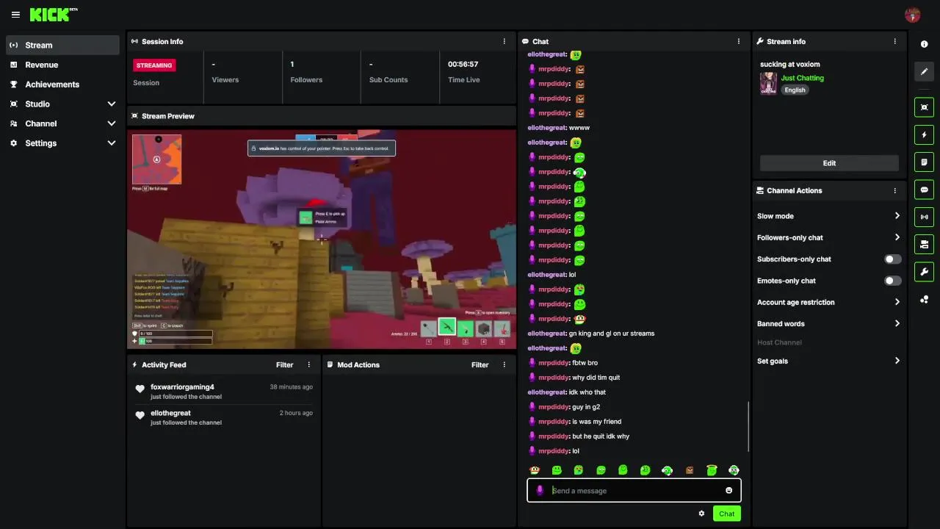Toggle the broadcast signal widget icon

click(925, 217)
